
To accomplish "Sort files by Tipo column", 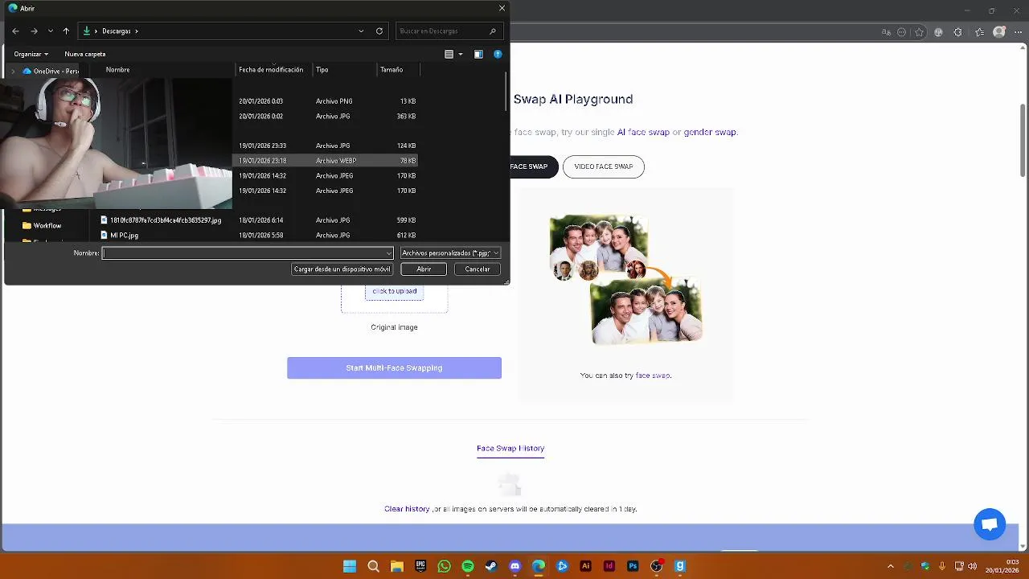I will click(322, 70).
